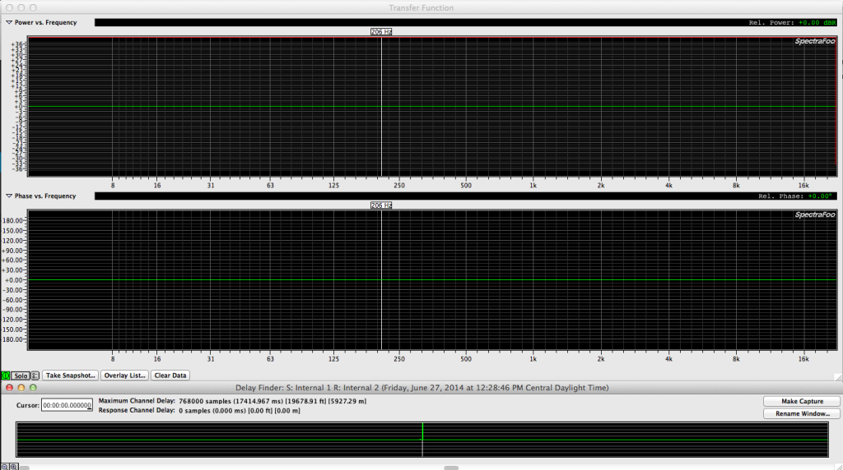Collapse the Power vs. Frequency section

point(9,22)
